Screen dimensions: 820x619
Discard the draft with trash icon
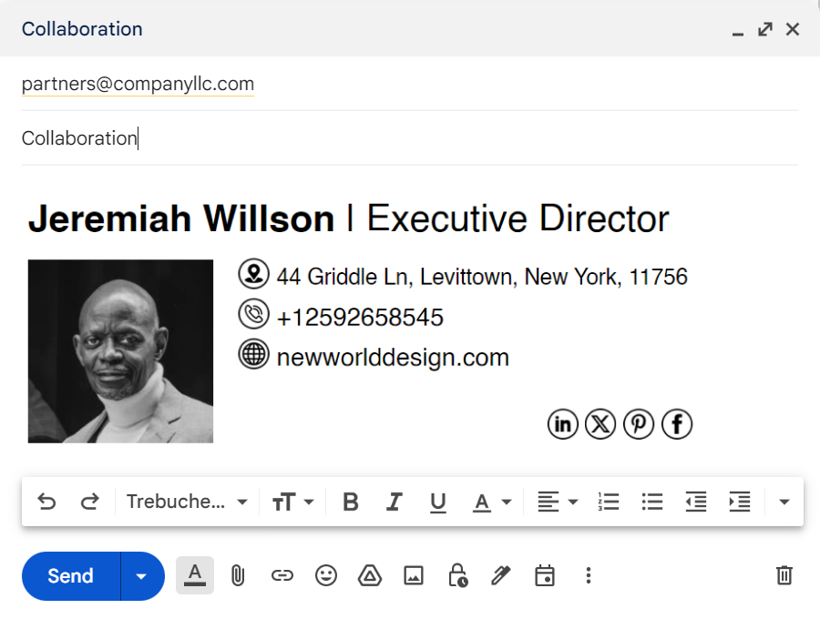click(x=784, y=575)
